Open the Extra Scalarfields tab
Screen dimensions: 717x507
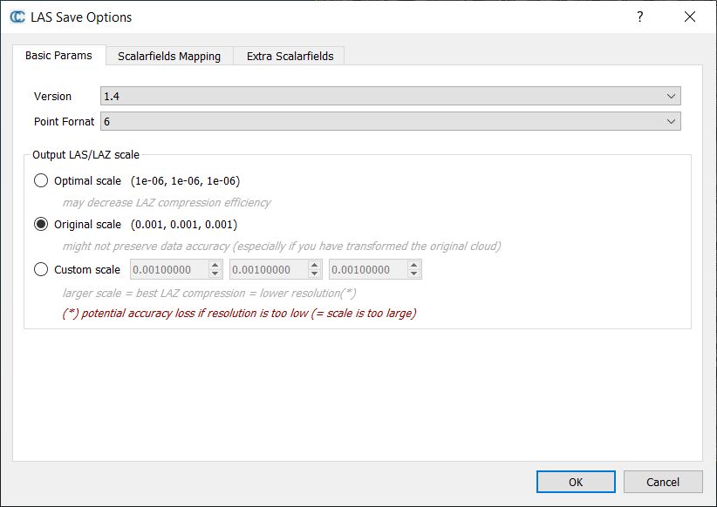[290, 56]
